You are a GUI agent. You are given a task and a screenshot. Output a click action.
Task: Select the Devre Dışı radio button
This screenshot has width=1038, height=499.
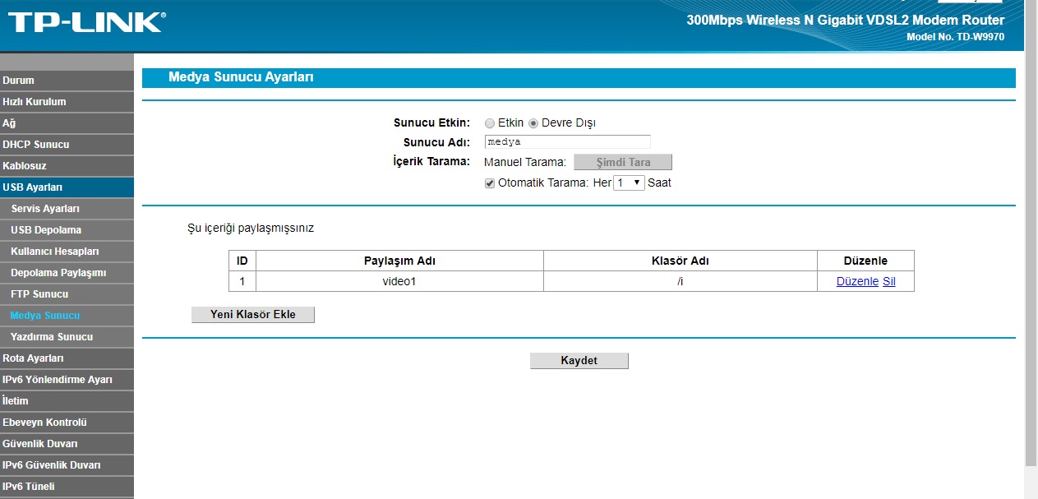pos(533,123)
